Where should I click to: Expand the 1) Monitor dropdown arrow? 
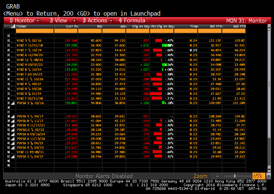tap(38, 21)
